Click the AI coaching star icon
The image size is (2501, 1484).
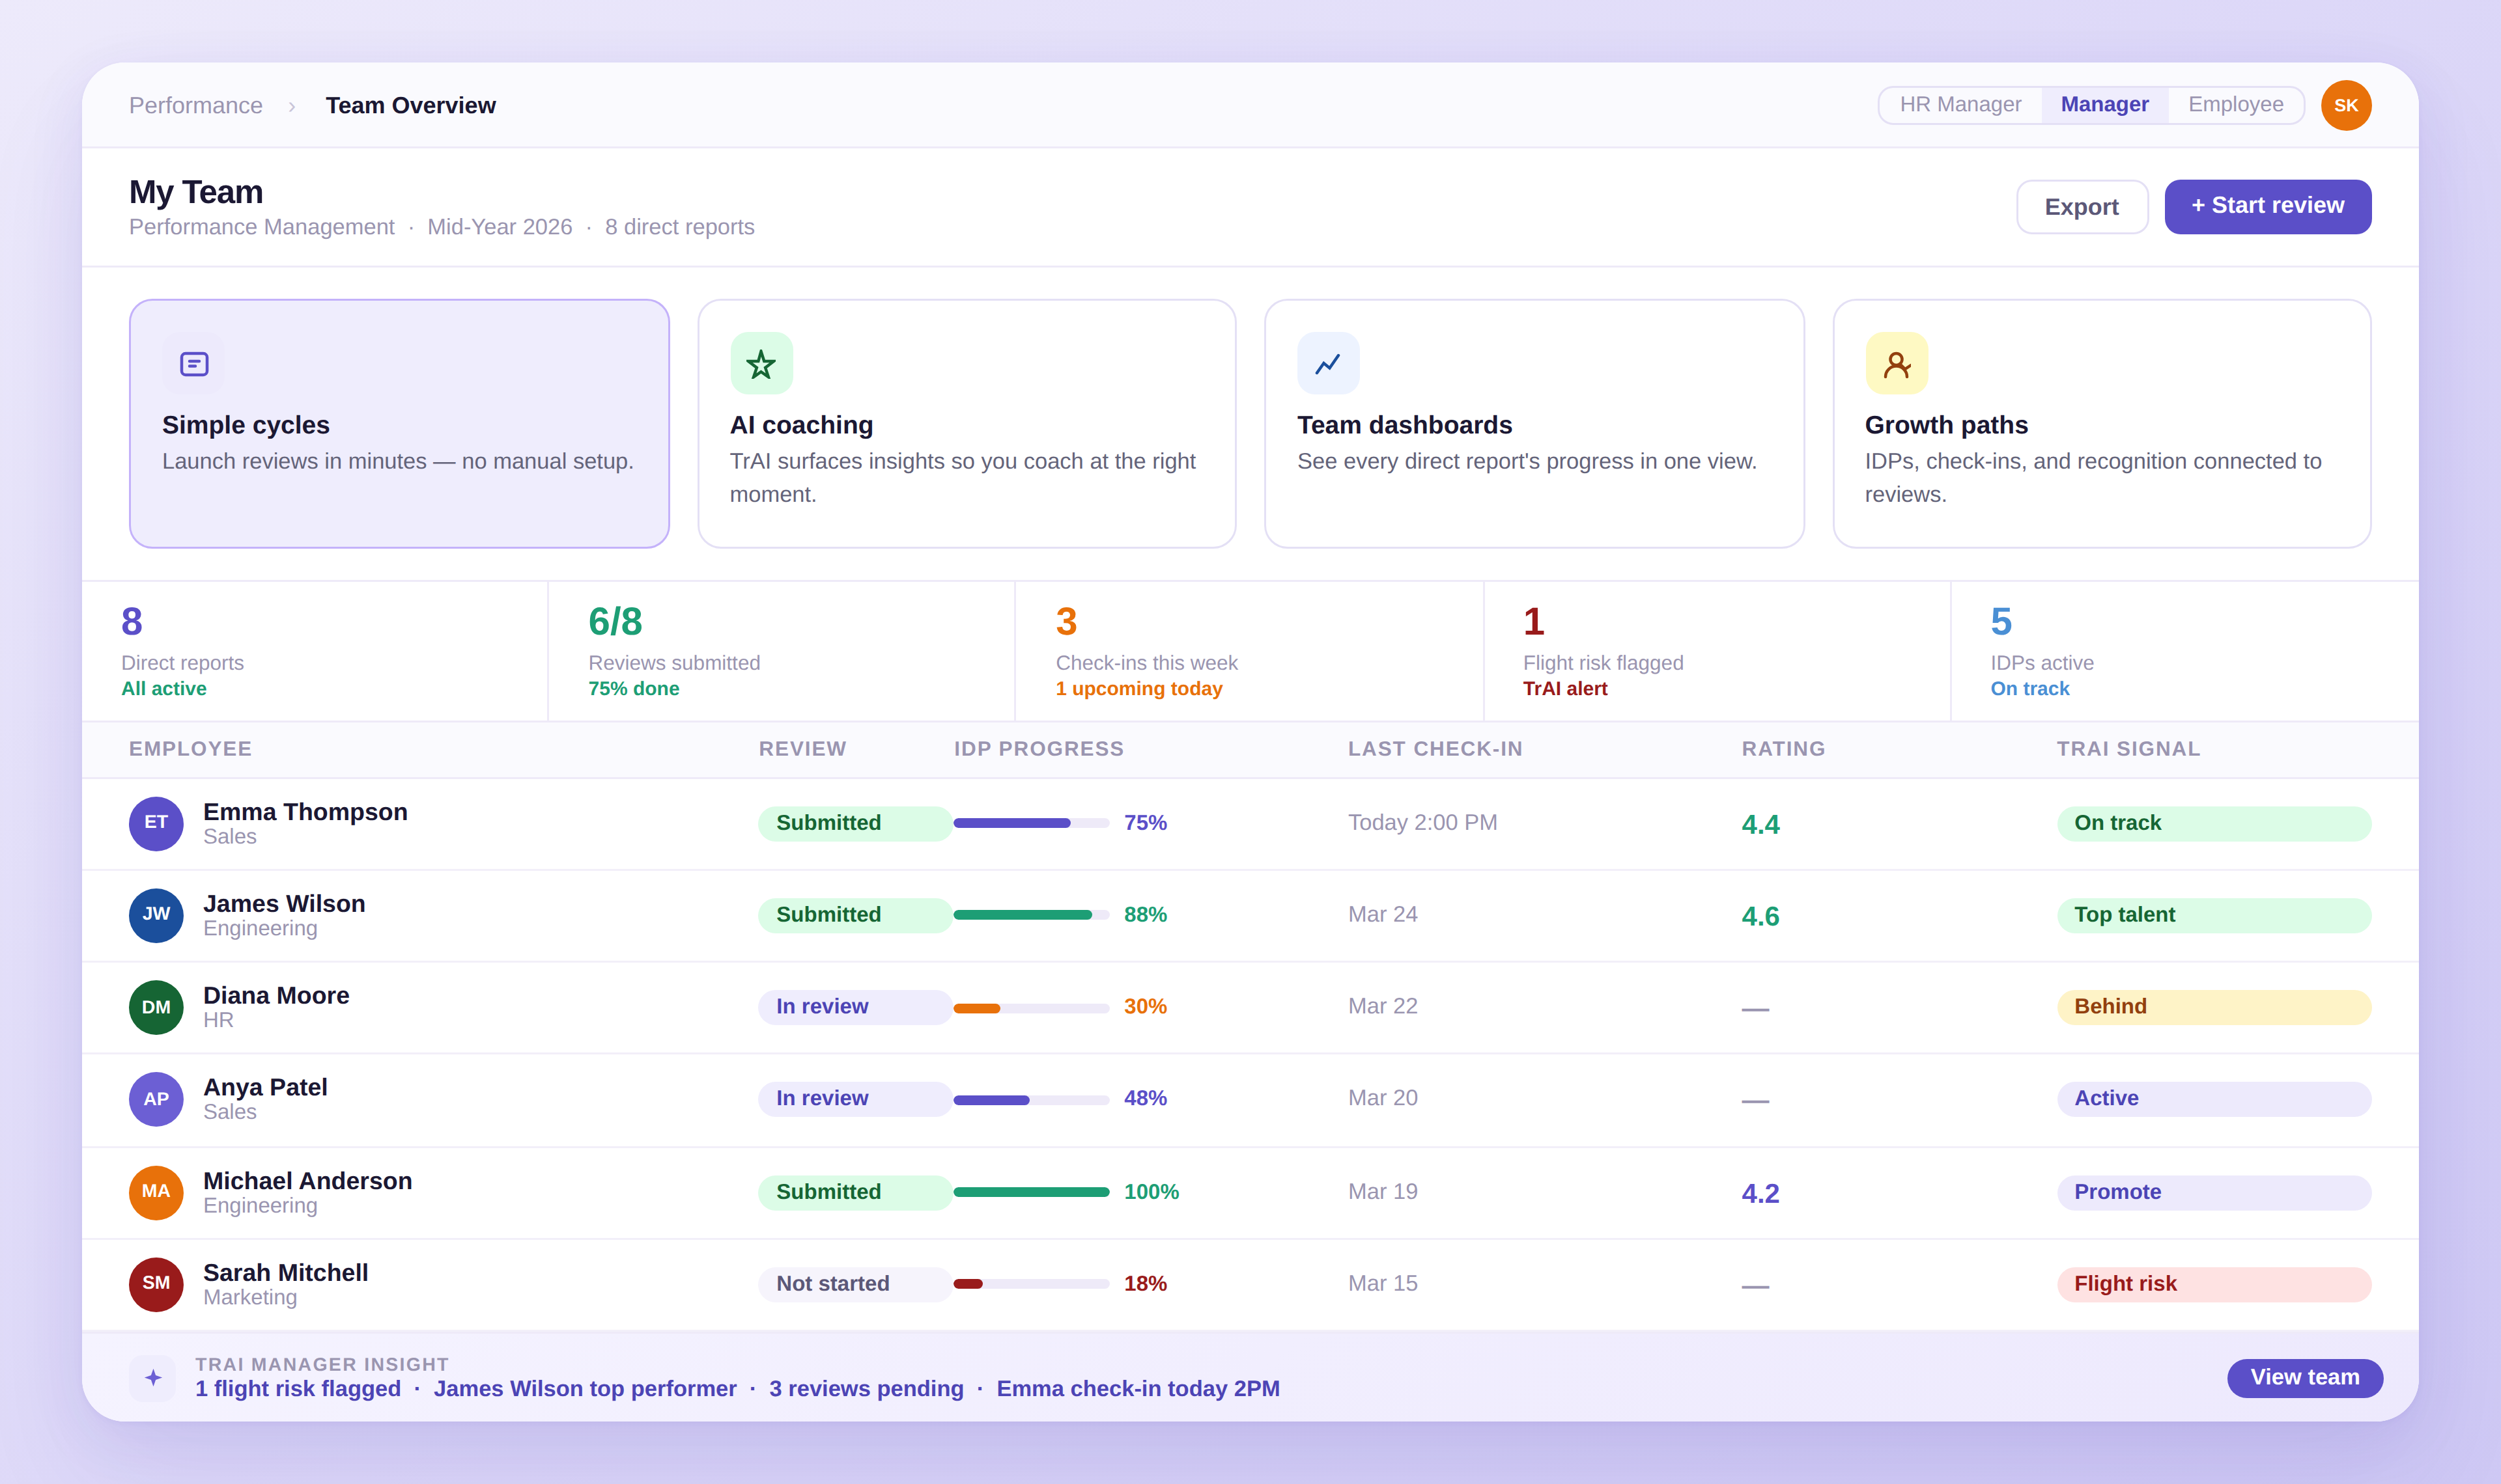coord(761,364)
